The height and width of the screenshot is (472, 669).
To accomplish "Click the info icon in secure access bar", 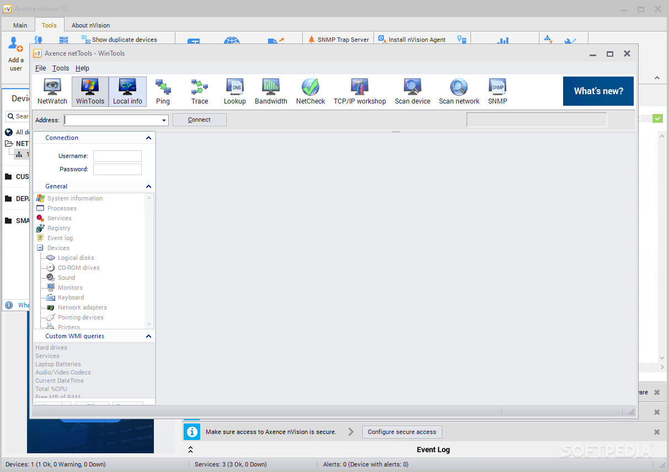I will pyautogui.click(x=191, y=432).
